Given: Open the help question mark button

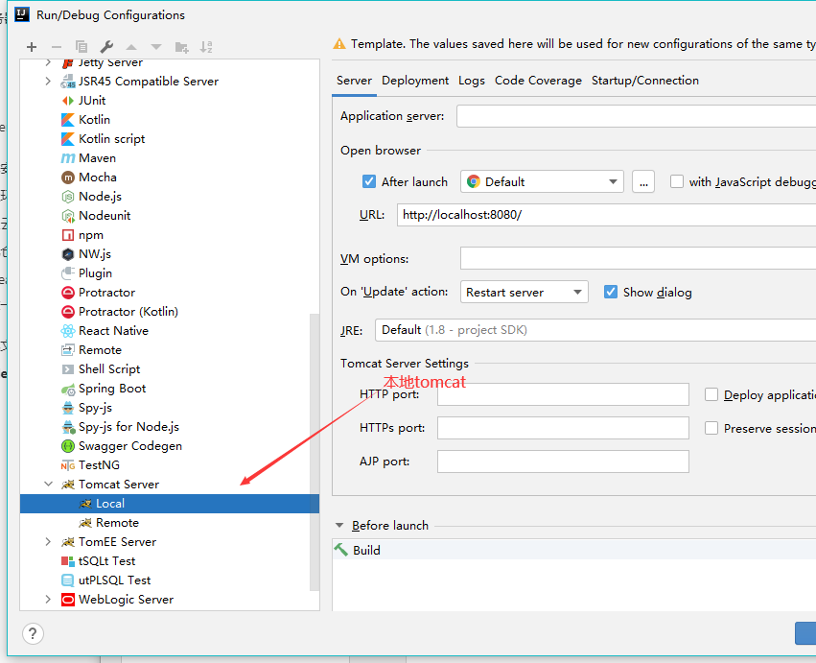Looking at the screenshot, I should [x=33, y=633].
